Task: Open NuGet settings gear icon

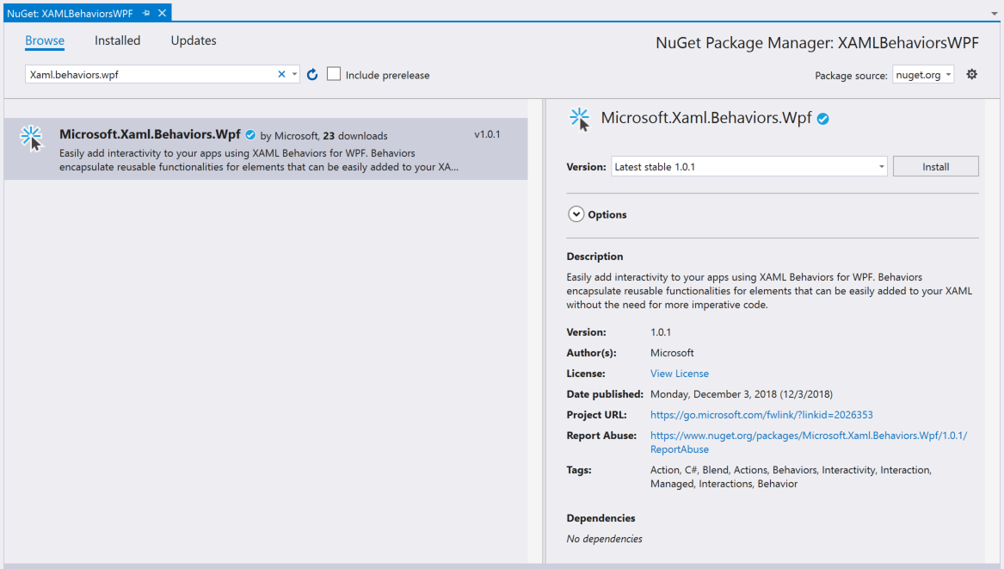Action: (971, 75)
